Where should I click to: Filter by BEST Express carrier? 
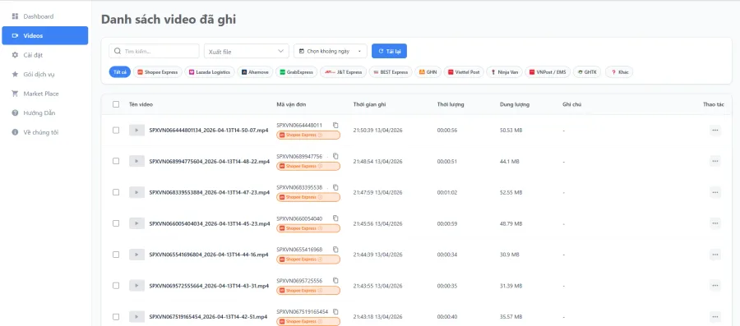(391, 72)
